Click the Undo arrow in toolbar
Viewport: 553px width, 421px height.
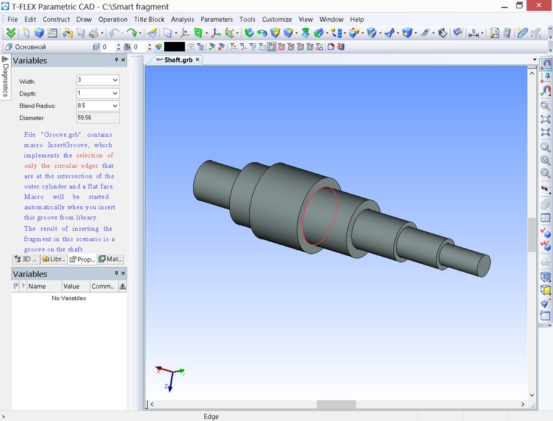coord(113,33)
